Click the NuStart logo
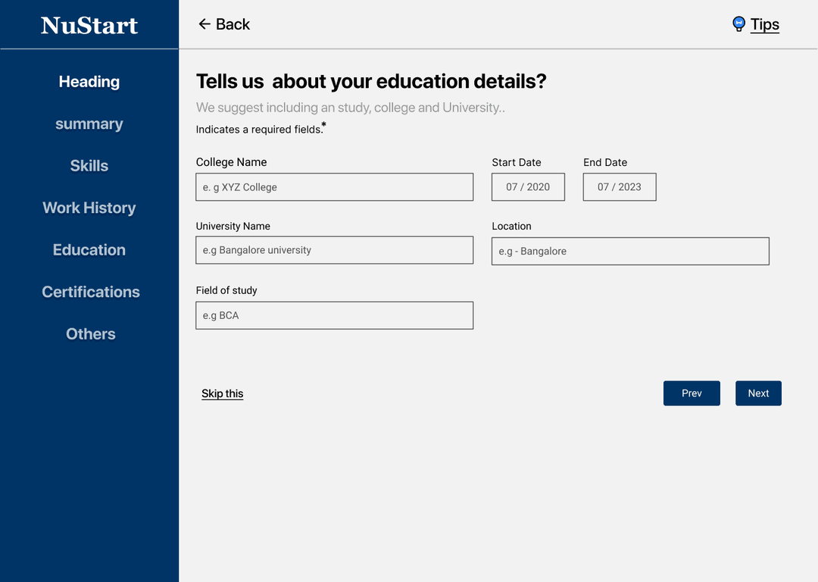 89,25
